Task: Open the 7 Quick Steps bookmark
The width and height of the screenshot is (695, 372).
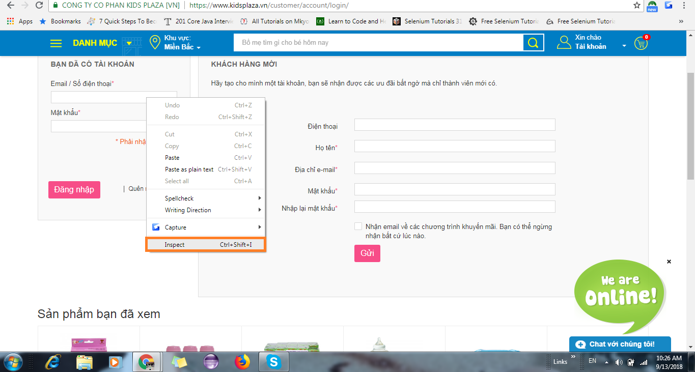Action: [122, 21]
